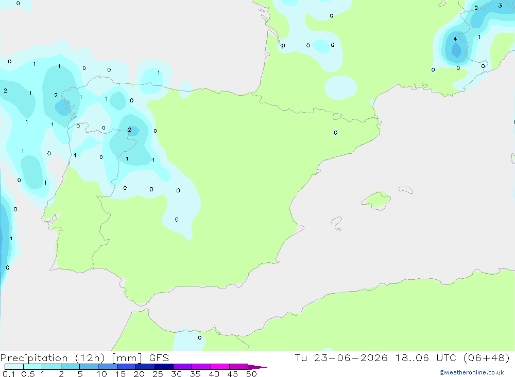Click Mallorca island on the map
Screen dimensions: 515x377
coord(376,200)
